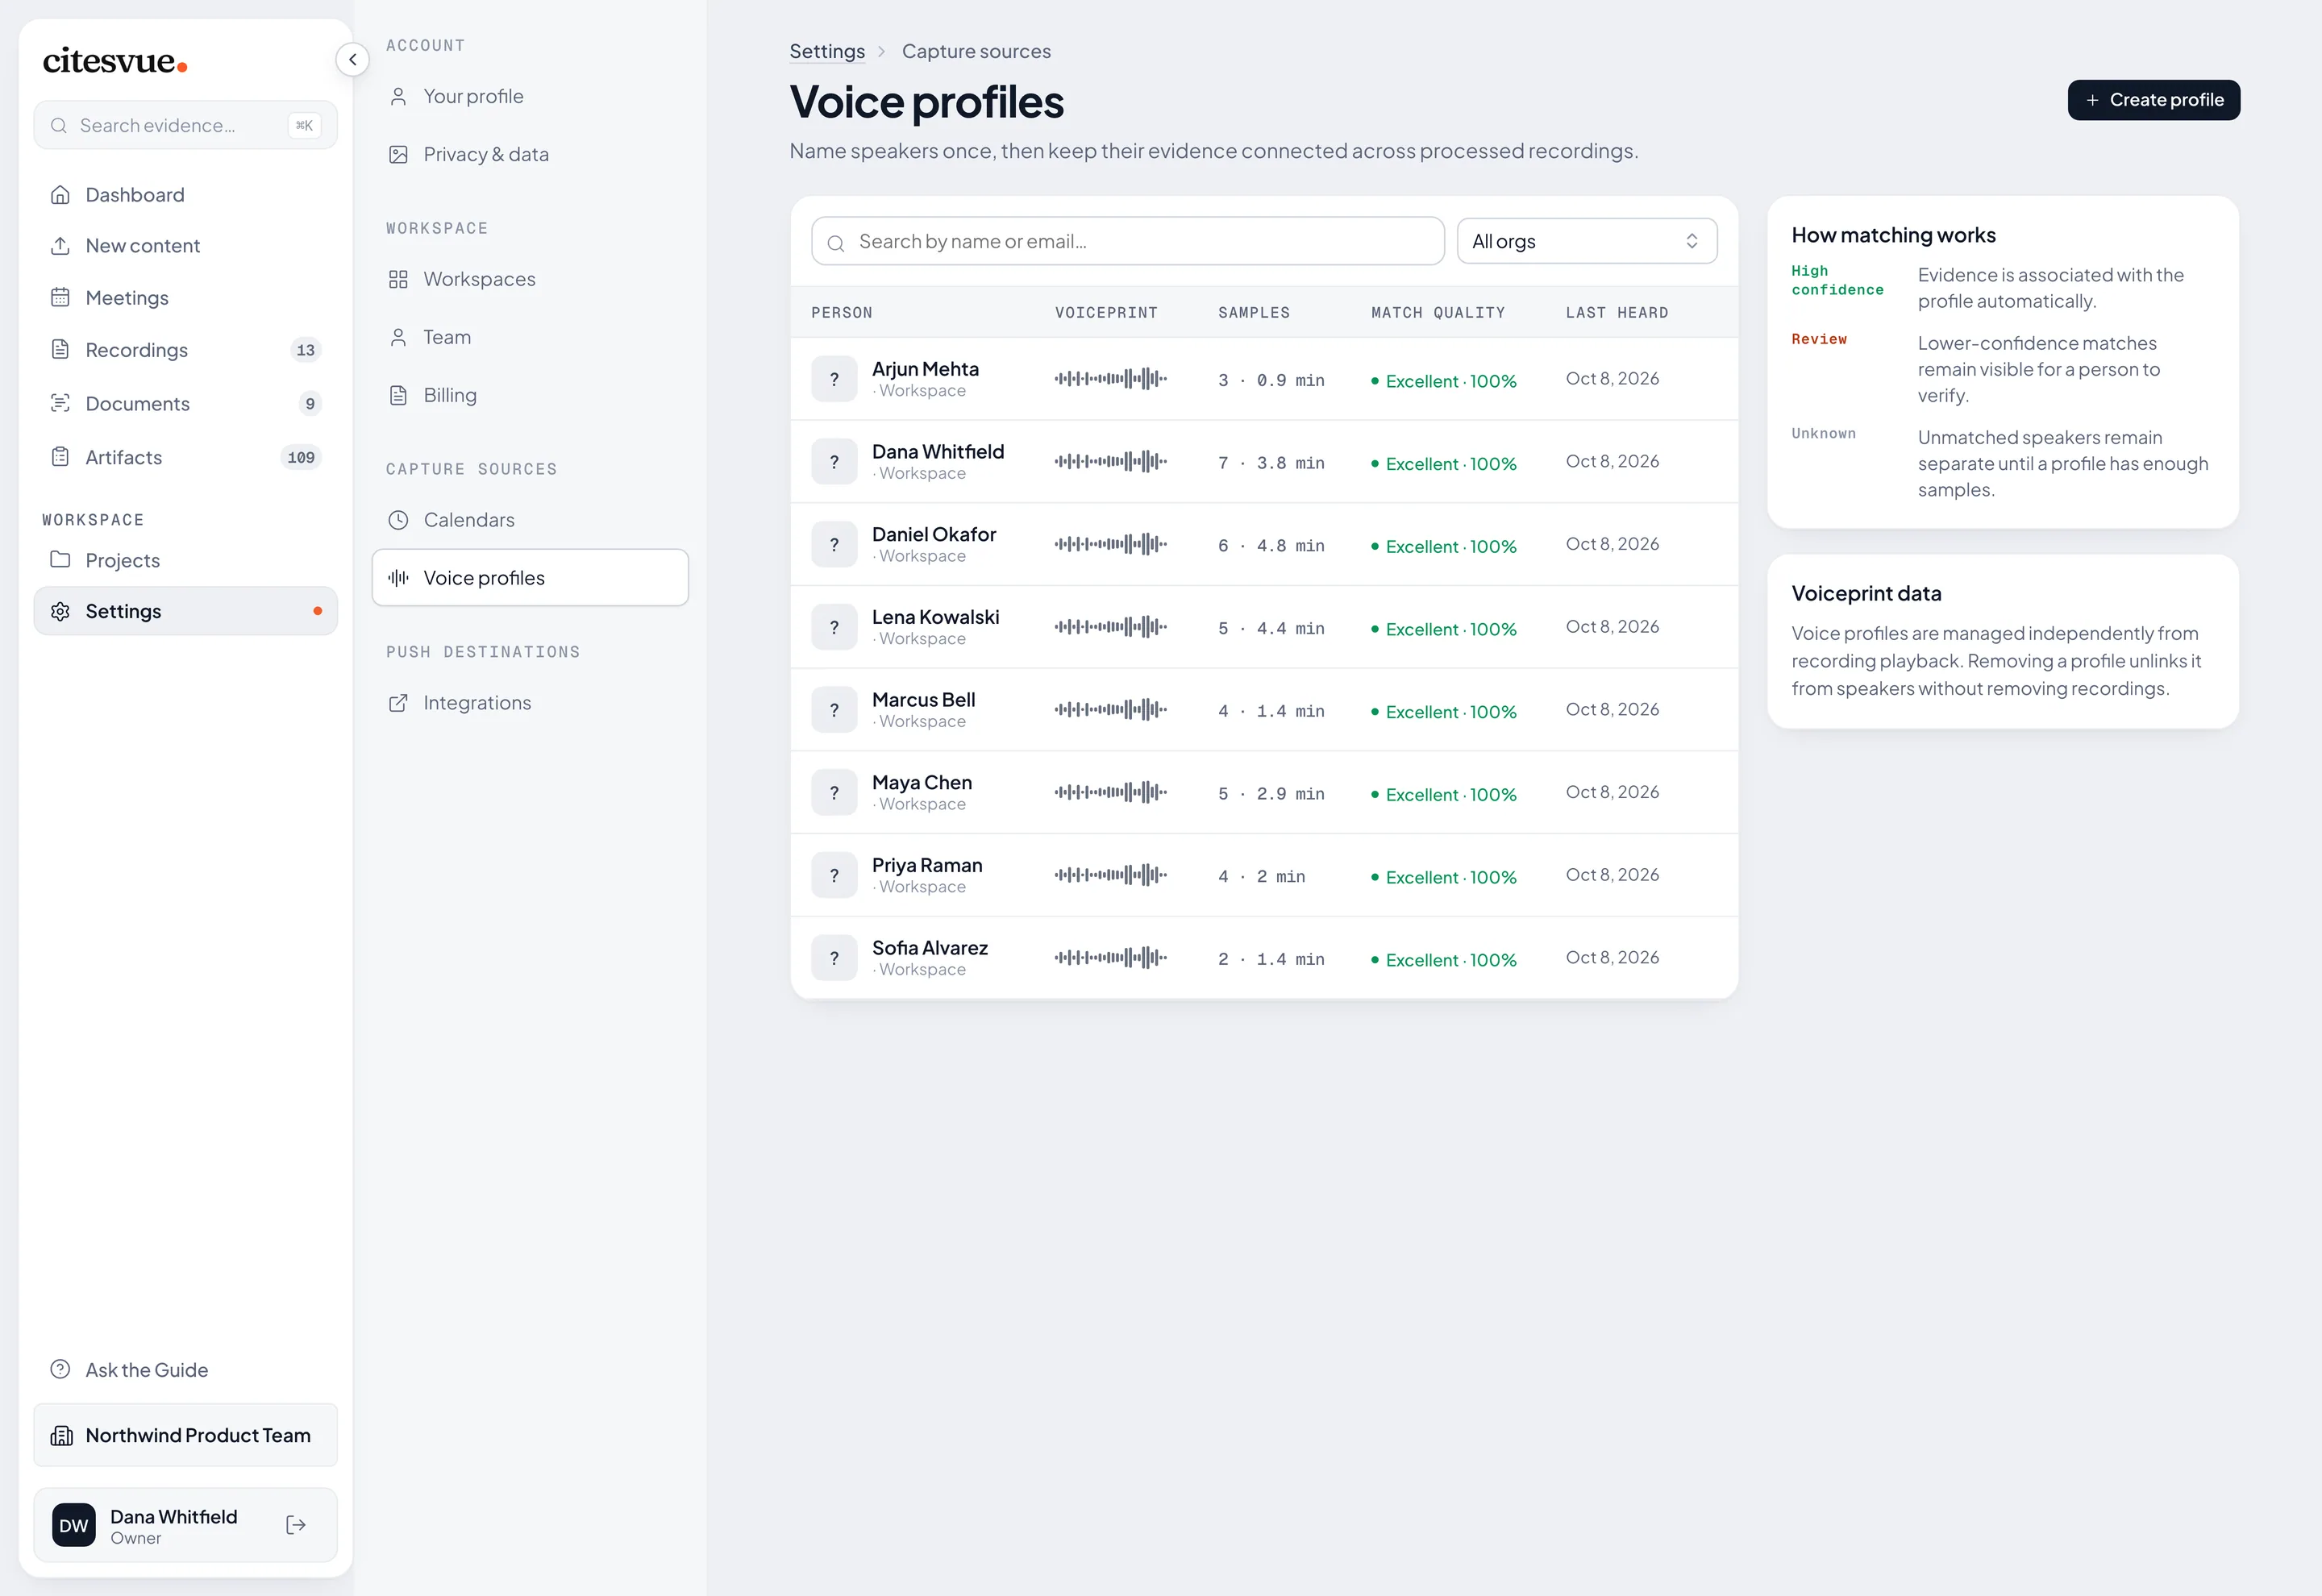
Task: Open the All orgs dropdown
Action: pyautogui.click(x=1587, y=241)
